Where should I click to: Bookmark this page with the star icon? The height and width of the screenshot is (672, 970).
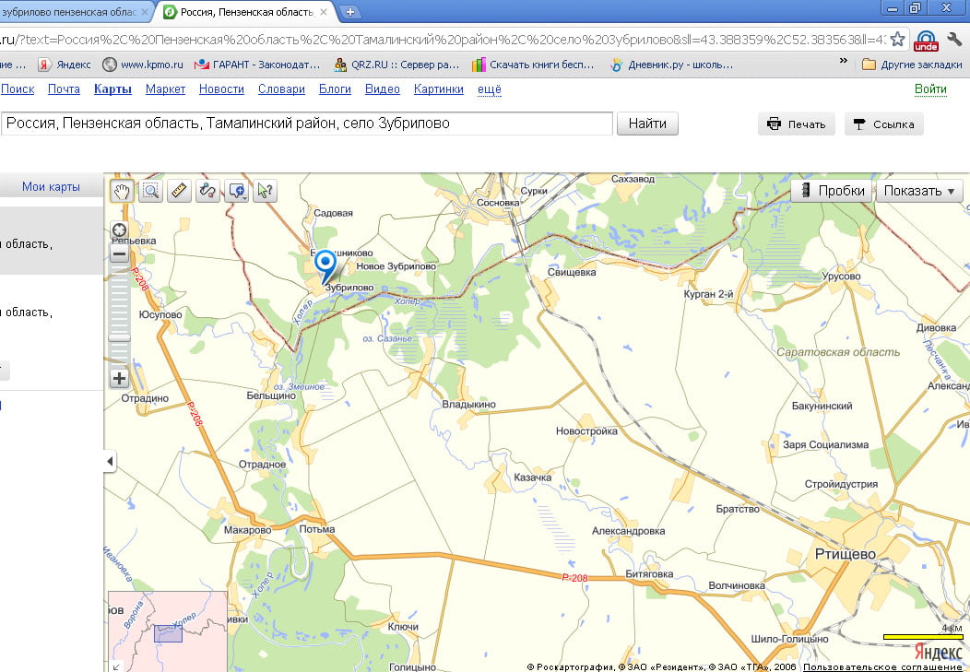897,39
